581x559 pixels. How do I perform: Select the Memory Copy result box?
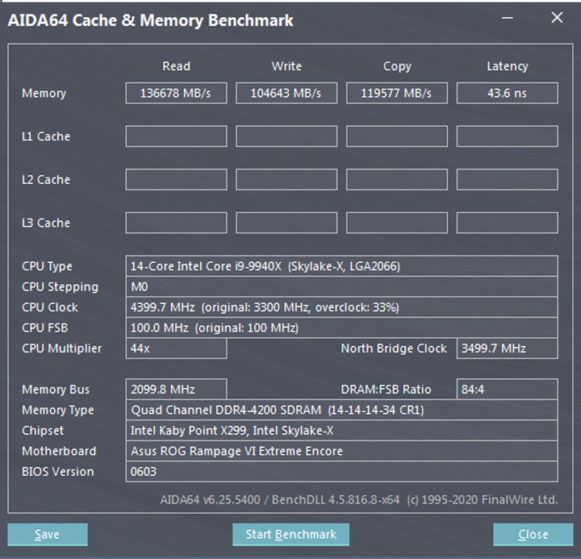[396, 93]
